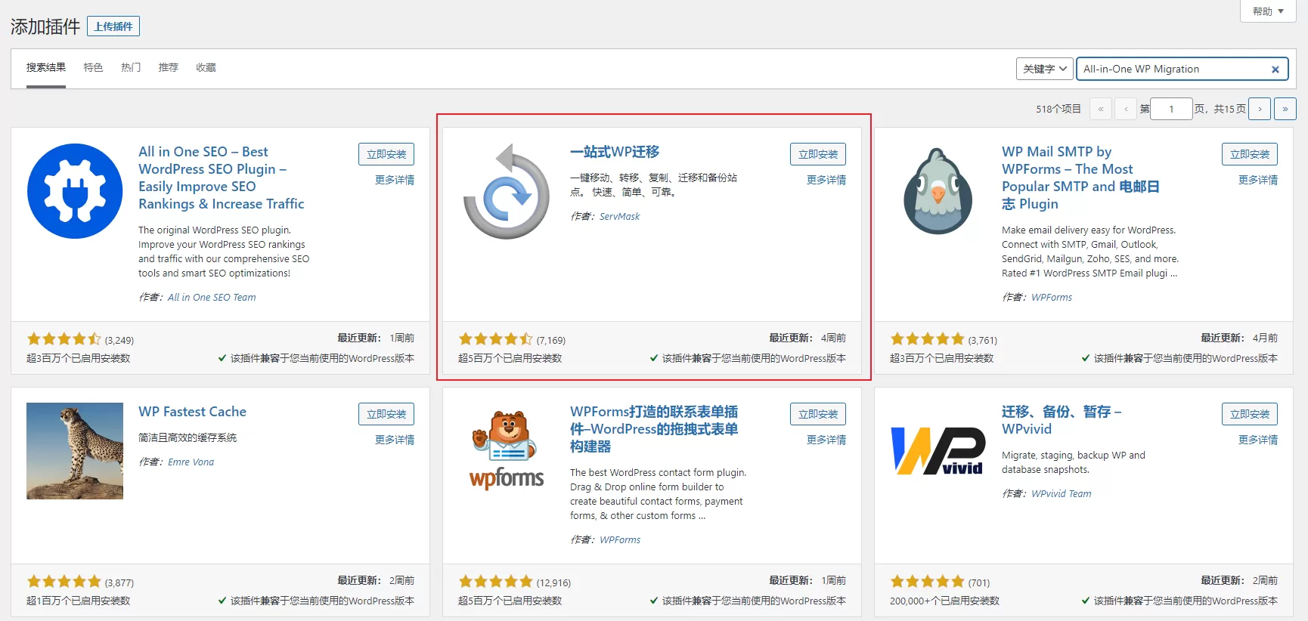Open 更多详情 for WPForms plugin

coord(826,440)
